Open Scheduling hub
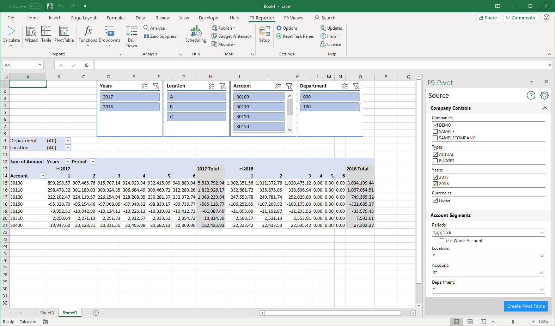Viewport: 555px width, 326px height. (196, 34)
